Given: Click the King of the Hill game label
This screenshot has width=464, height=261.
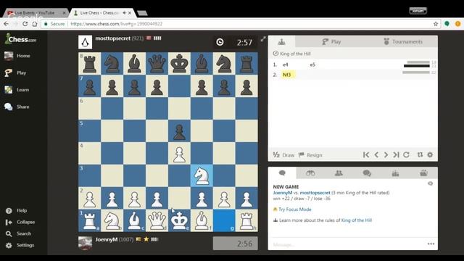Looking at the screenshot, I should (x=295, y=54).
